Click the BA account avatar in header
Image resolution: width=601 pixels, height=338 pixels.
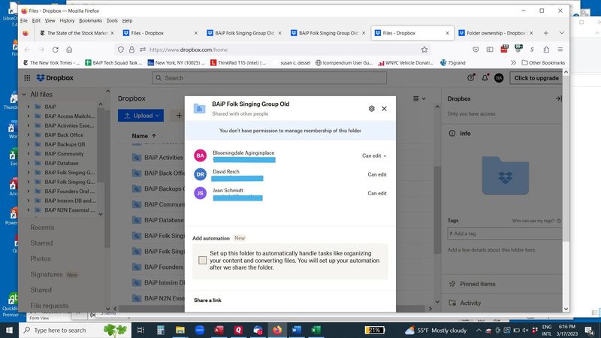pyautogui.click(x=499, y=77)
